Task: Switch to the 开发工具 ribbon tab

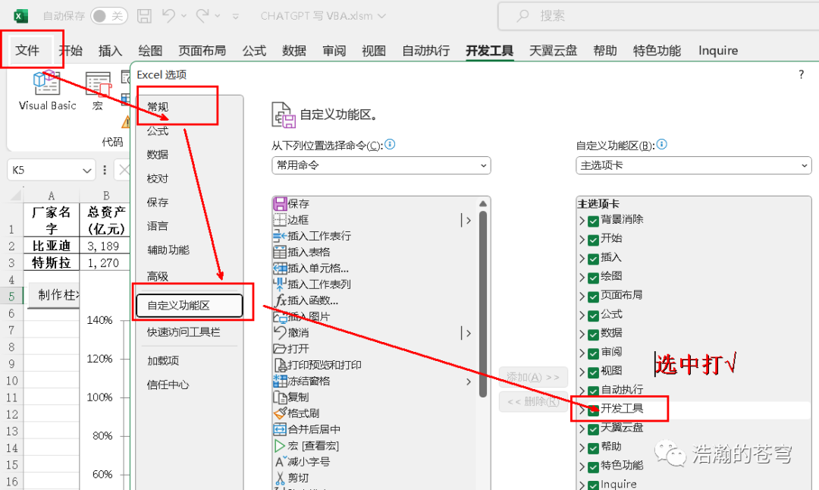Action: [x=489, y=51]
